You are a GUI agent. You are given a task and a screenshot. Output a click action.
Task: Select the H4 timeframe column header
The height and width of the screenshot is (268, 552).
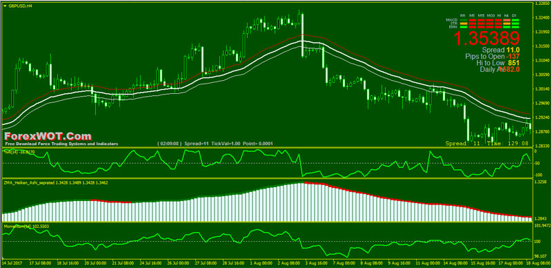pos(507,15)
